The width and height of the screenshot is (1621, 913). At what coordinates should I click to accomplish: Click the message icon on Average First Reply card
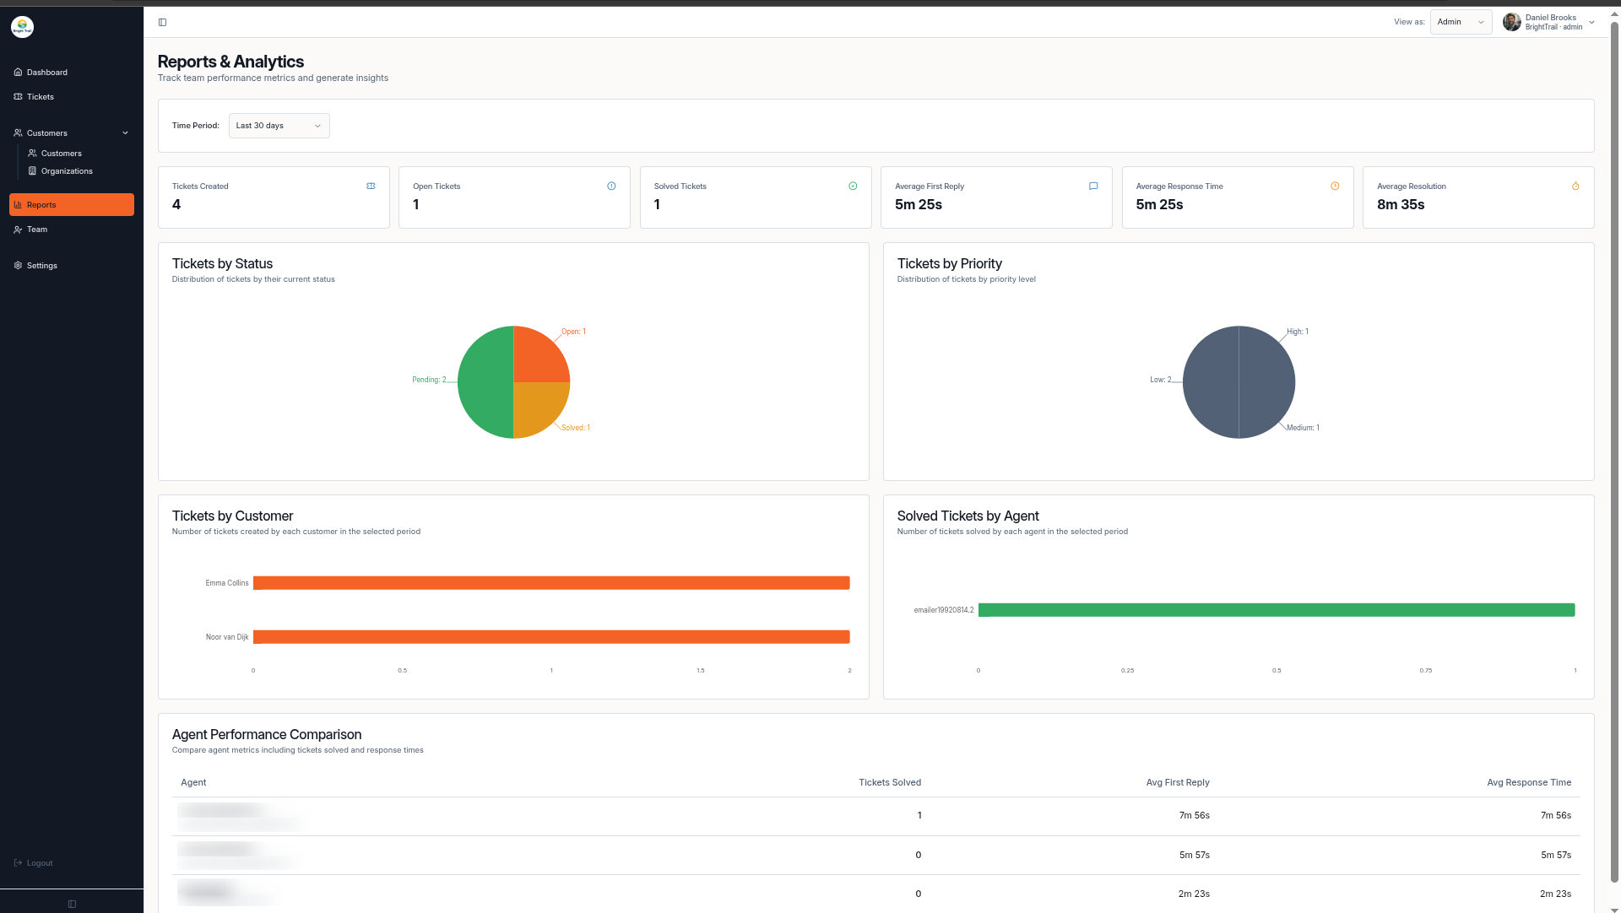1093,186
